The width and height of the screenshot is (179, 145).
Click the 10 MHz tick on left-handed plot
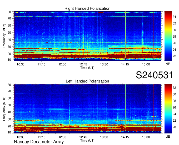pyautogui.click(x=9, y=132)
